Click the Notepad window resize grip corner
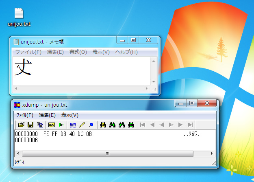This screenshot has height=182, width=254. (x=154, y=90)
